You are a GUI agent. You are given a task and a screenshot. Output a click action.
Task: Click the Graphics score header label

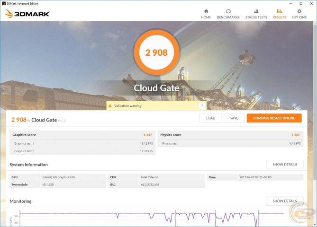24,135
